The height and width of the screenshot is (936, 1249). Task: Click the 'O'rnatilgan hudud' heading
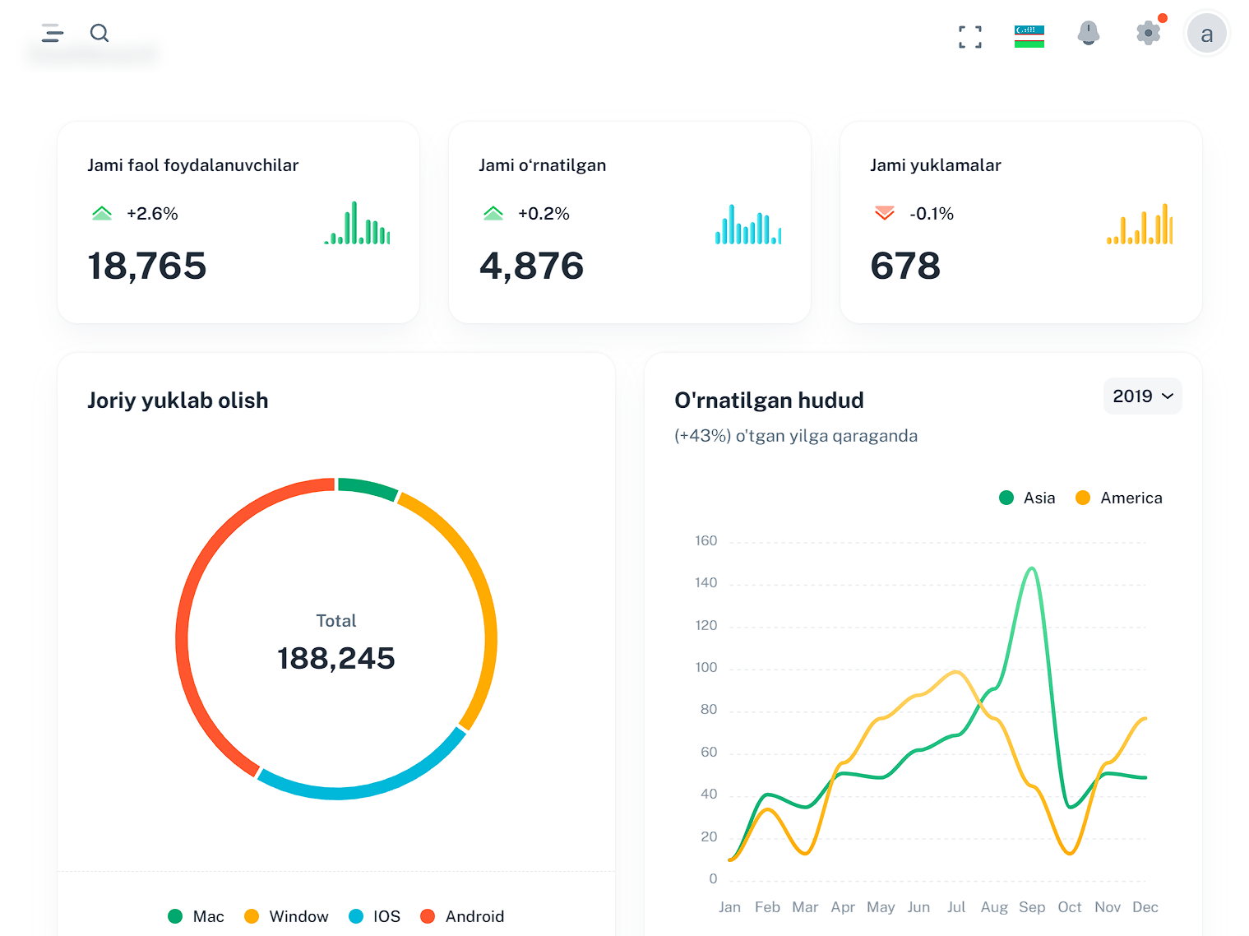pos(769,401)
